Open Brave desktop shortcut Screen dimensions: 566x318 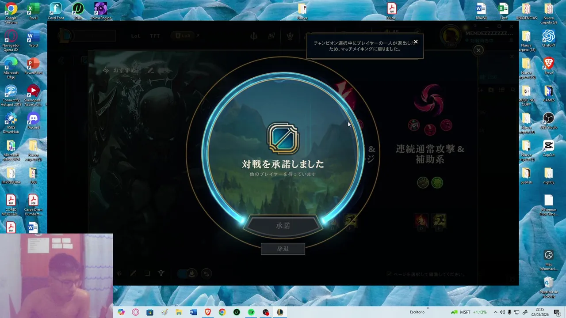click(x=549, y=66)
